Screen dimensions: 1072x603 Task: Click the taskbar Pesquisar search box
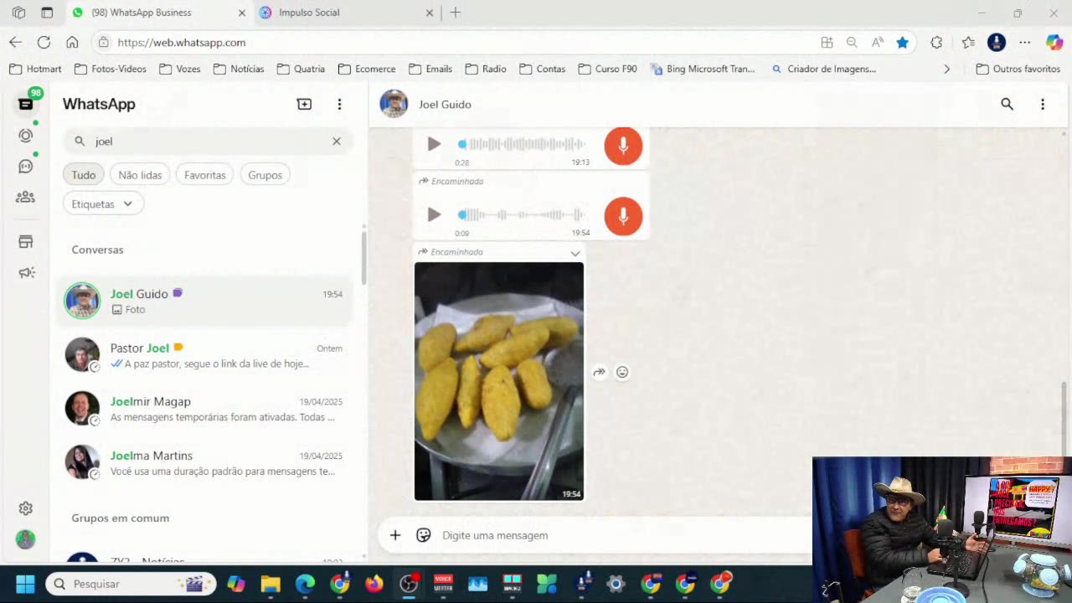pyautogui.click(x=131, y=584)
